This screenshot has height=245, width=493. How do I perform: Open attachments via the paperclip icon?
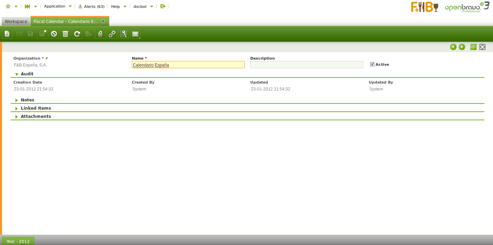click(100, 34)
